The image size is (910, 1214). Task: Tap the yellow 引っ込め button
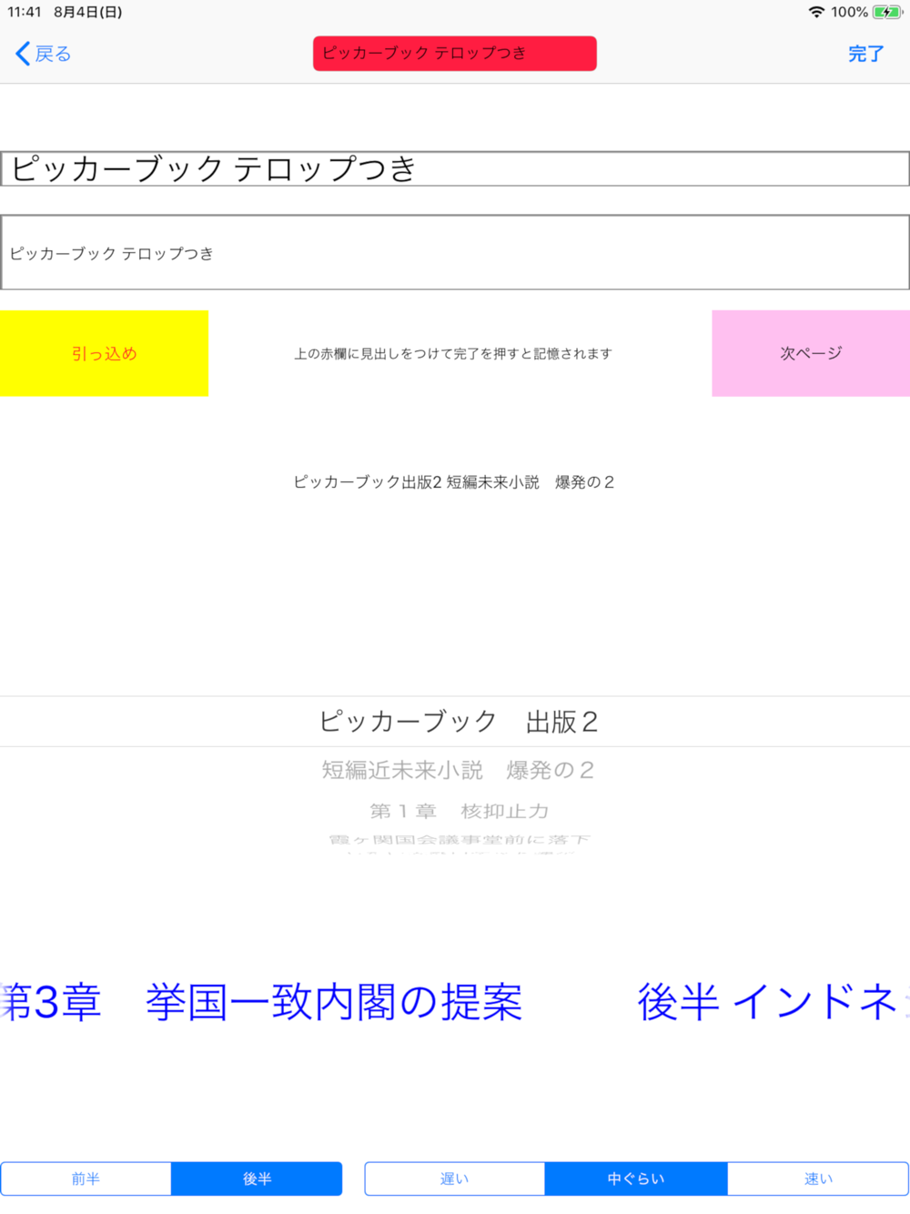pyautogui.click(x=104, y=353)
